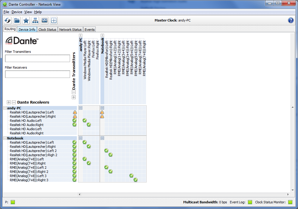The height and width of the screenshot is (209, 298).
Task: Click the Filter Transmitters text field
Action: (37, 59)
